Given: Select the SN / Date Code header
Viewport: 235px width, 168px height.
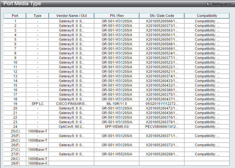Looking at the screenshot, I should [162, 16].
